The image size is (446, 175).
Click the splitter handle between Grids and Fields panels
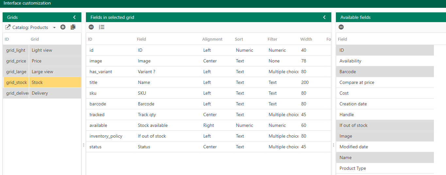(x=84, y=145)
